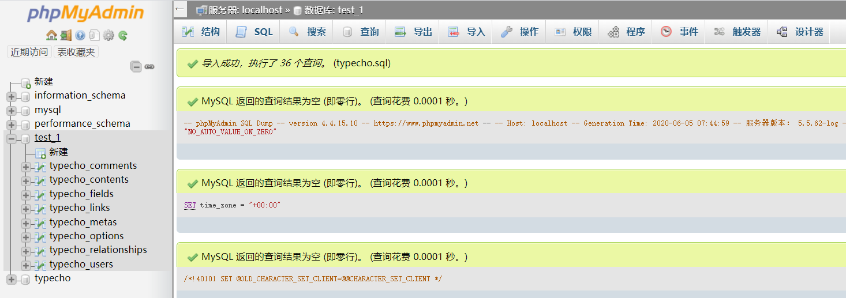The height and width of the screenshot is (298, 846).
Task: Open the 搜索 (Search) tab
Action: pos(307,32)
